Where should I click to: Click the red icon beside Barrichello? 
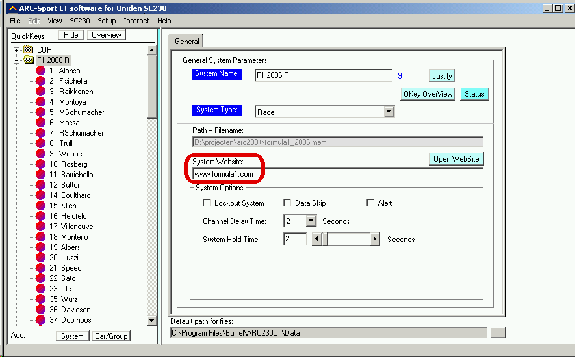tap(41, 174)
